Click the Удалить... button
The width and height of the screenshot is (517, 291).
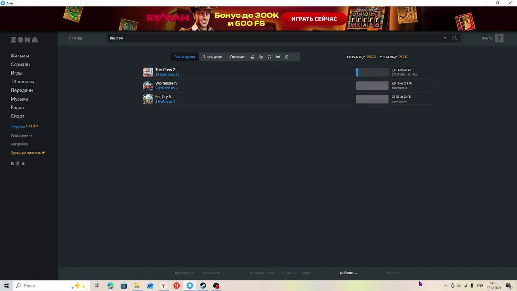pos(394,273)
